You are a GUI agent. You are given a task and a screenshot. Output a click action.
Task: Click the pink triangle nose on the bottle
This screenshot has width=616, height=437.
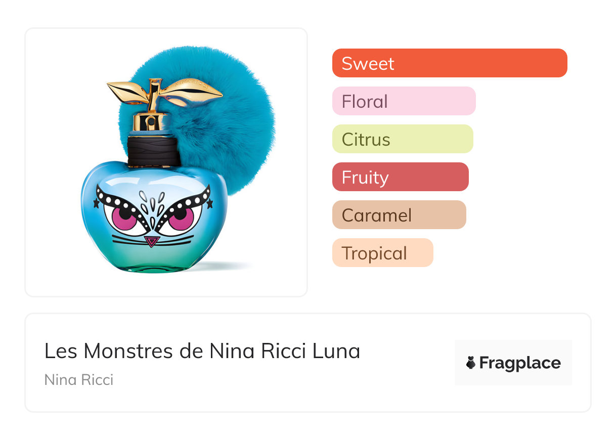tap(151, 241)
